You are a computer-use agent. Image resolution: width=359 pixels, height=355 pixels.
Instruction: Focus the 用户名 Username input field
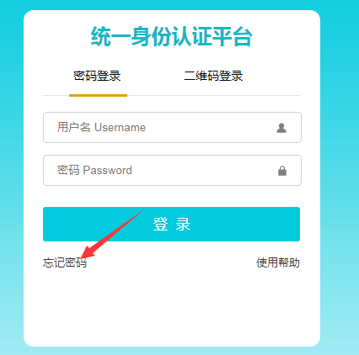tap(172, 128)
